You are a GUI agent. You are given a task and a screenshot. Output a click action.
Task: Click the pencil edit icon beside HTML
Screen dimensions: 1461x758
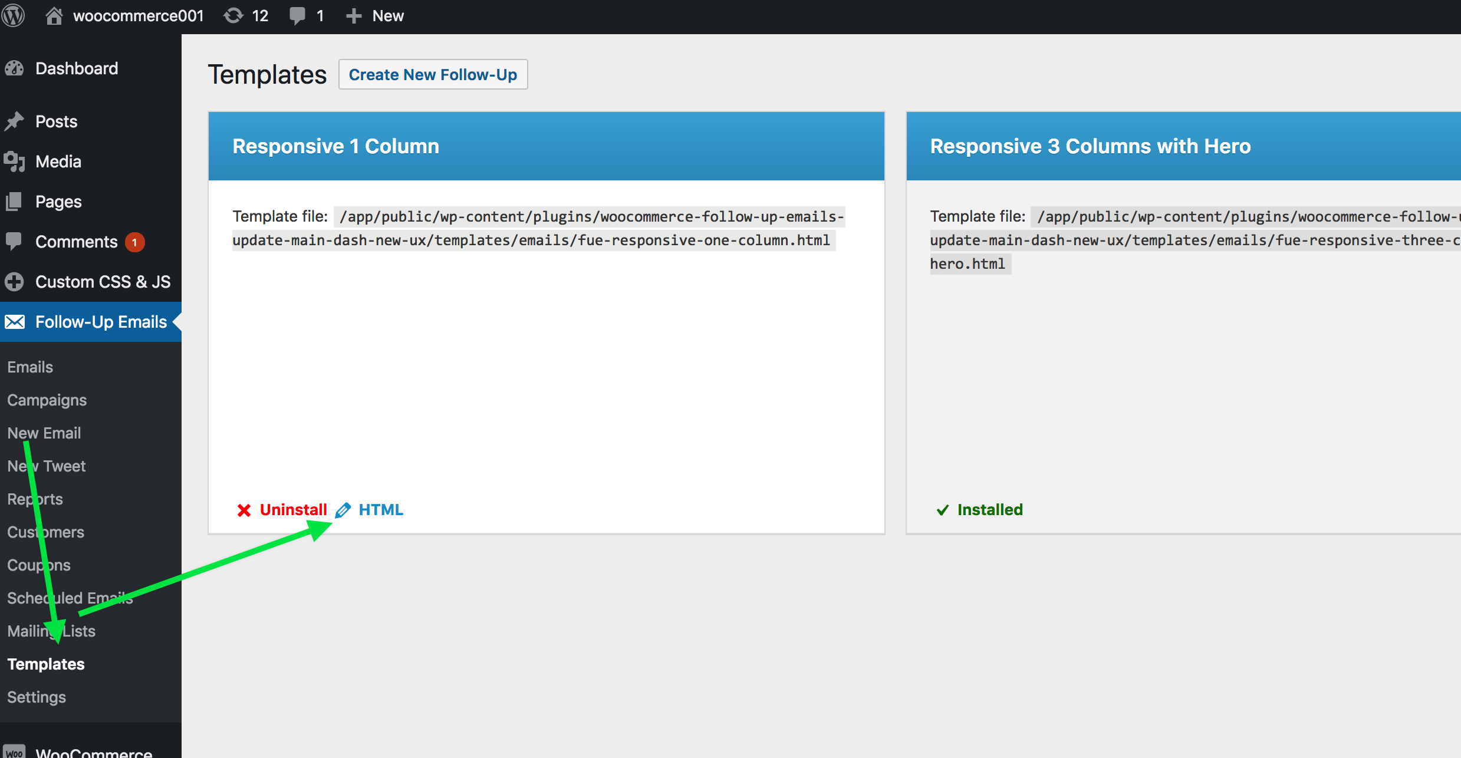click(x=343, y=510)
